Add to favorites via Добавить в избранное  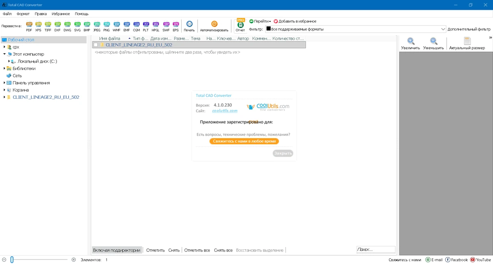295,21
